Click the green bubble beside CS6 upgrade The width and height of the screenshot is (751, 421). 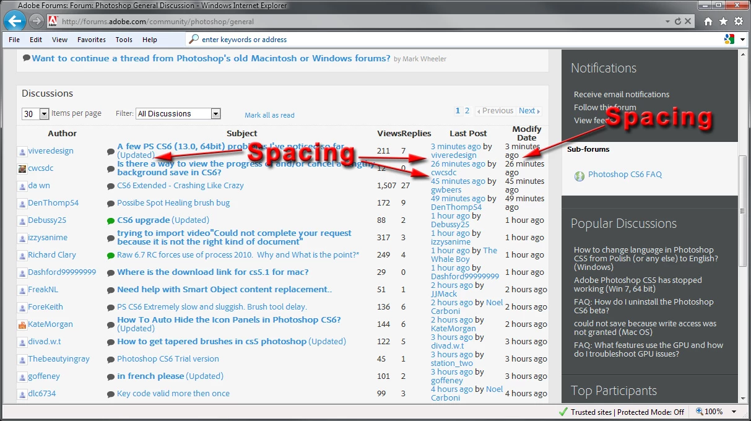point(111,220)
